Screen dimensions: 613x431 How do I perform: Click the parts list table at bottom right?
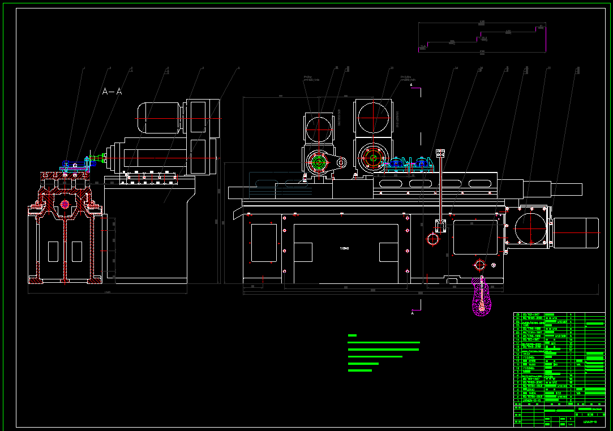point(559,368)
